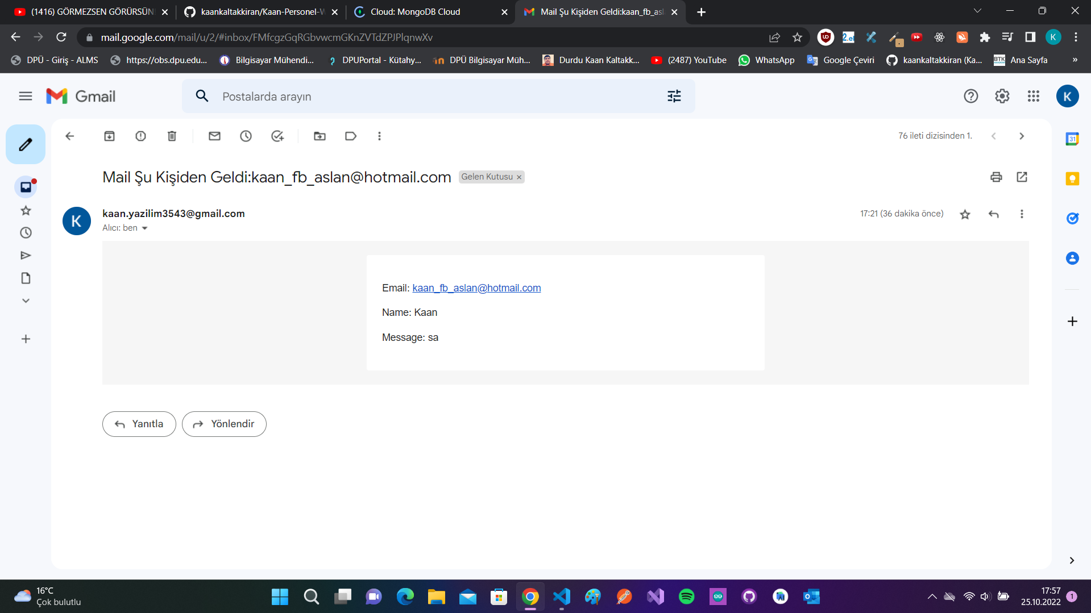Star this email message
Image resolution: width=1091 pixels, height=613 pixels.
click(x=965, y=215)
